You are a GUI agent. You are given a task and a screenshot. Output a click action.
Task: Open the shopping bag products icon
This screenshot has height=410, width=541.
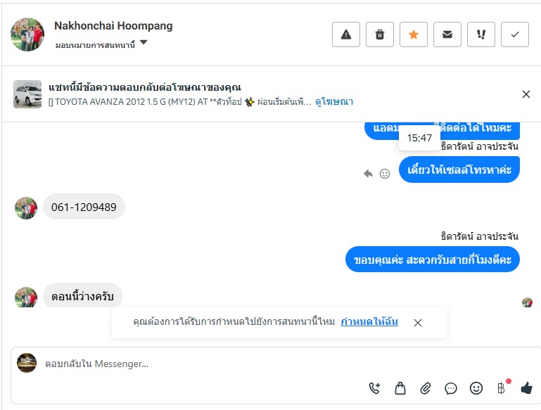pyautogui.click(x=400, y=387)
